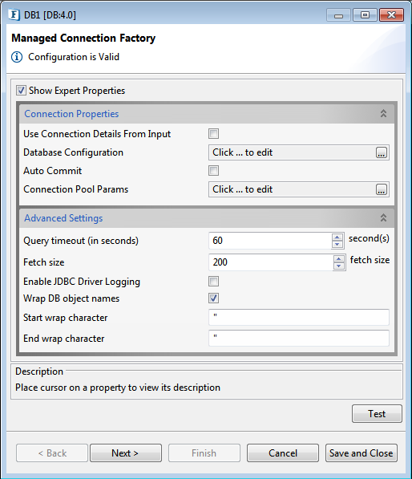Image resolution: width=412 pixels, height=479 pixels.
Task: Enable JDBC Driver Logging checkbox
Action: [214, 282]
